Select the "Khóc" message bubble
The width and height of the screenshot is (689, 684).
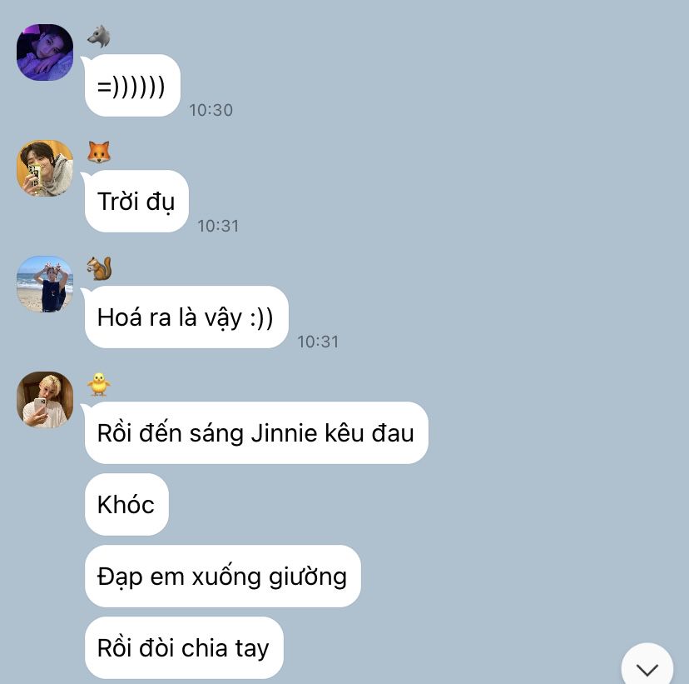pos(126,505)
